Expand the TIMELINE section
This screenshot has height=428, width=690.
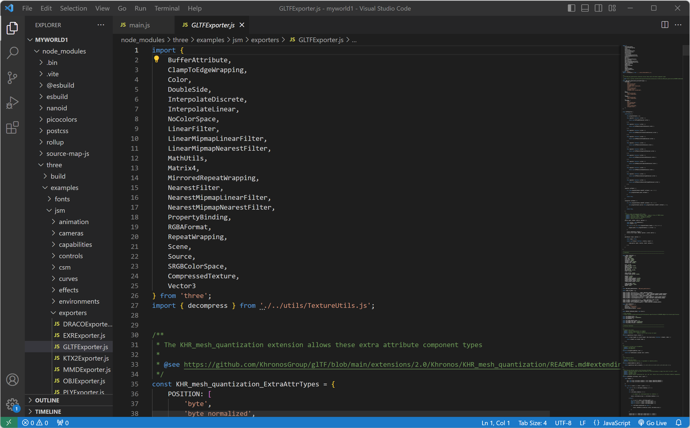tap(48, 411)
